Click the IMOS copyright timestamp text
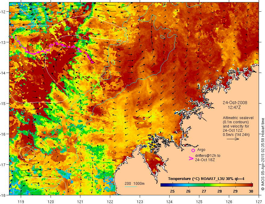The width and height of the screenshot is (265, 204). tap(263, 154)
